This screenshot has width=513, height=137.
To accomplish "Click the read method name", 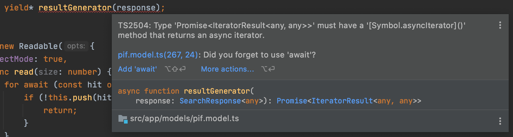I will pos(24,72).
